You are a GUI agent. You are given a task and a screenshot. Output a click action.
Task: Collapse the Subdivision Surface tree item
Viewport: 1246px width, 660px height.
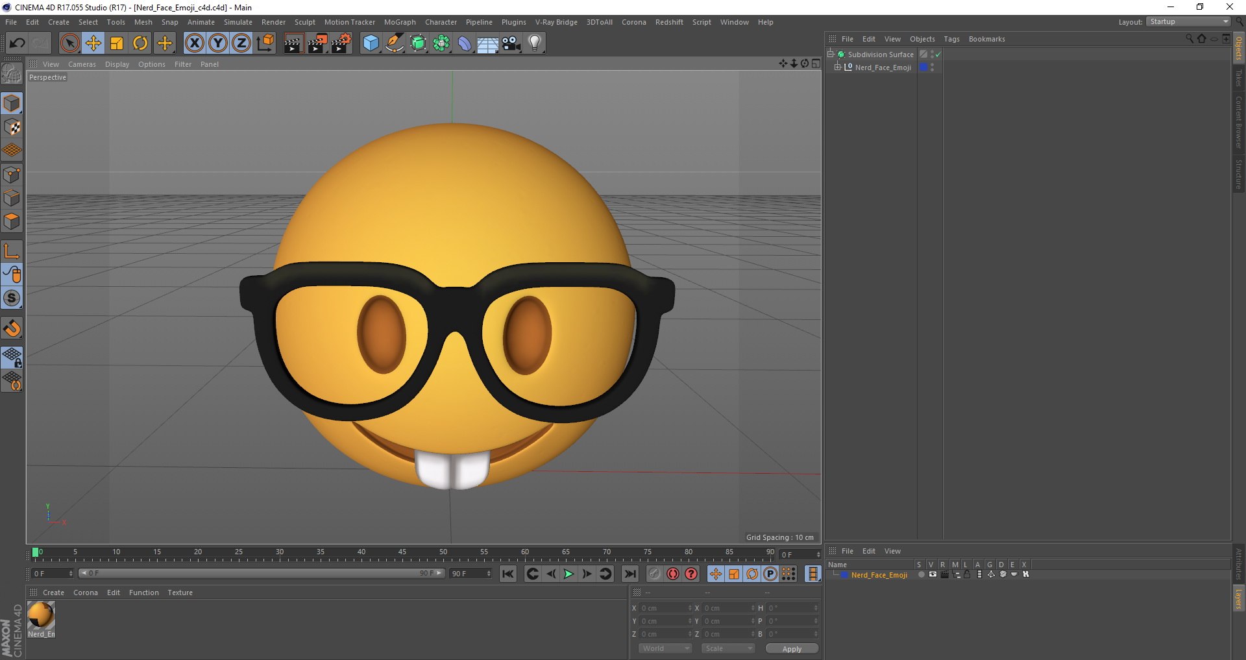(831, 55)
